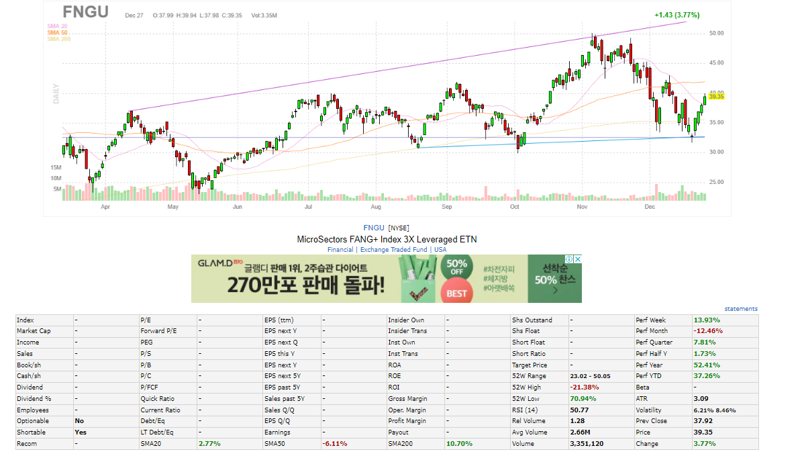The height and width of the screenshot is (458, 804).
Task: Click the Gross Margin label
Action: click(407, 398)
